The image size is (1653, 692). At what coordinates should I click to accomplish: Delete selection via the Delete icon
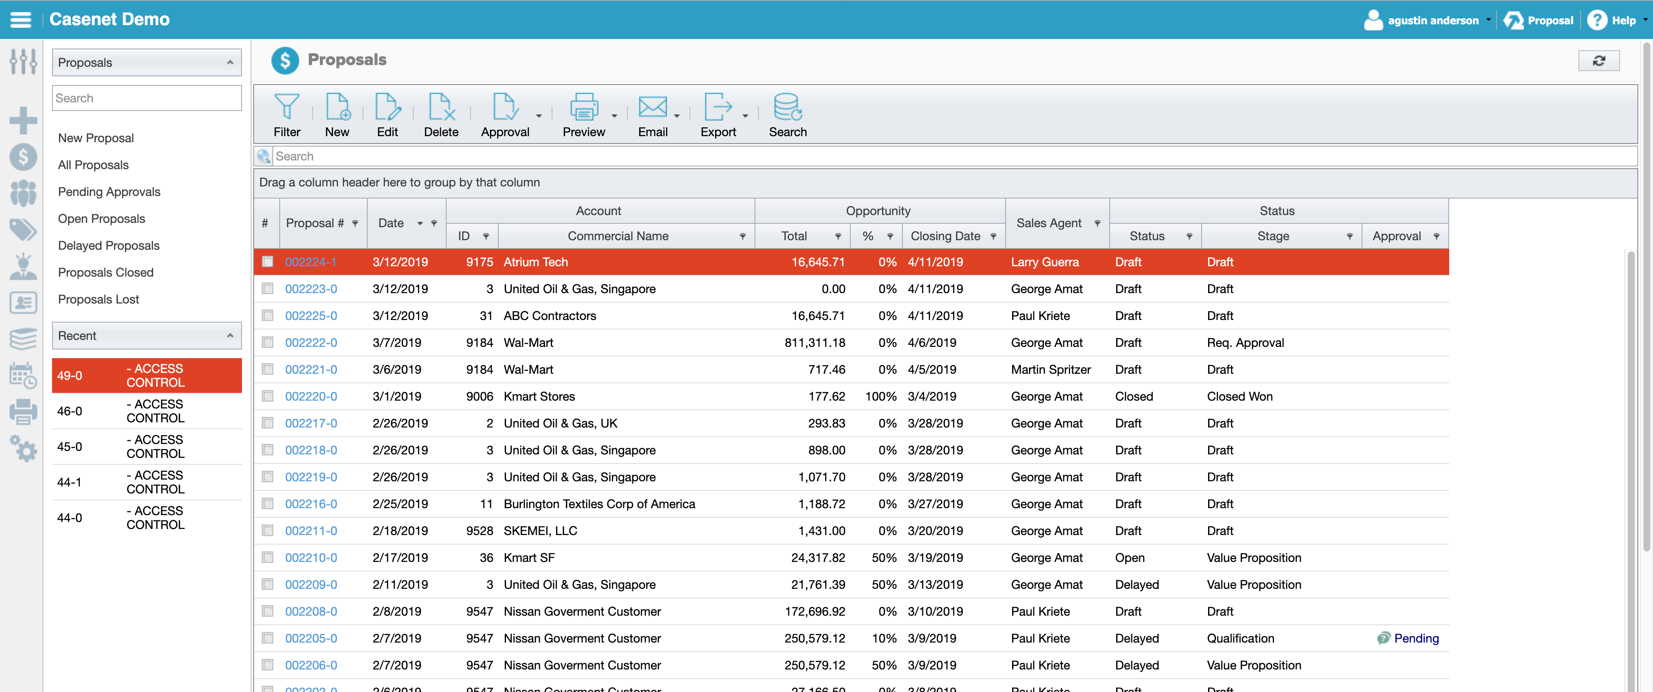(x=441, y=114)
